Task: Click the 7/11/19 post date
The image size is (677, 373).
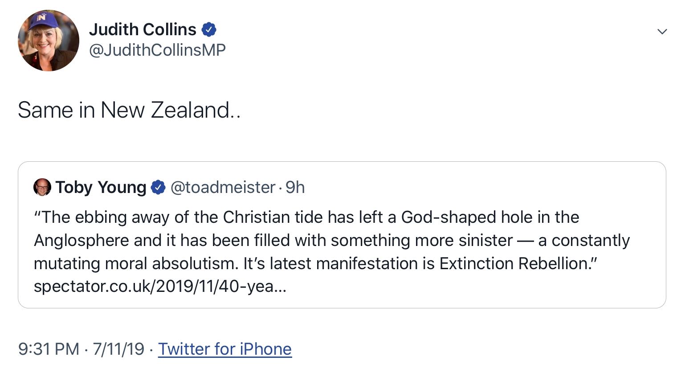Action: click(118, 349)
